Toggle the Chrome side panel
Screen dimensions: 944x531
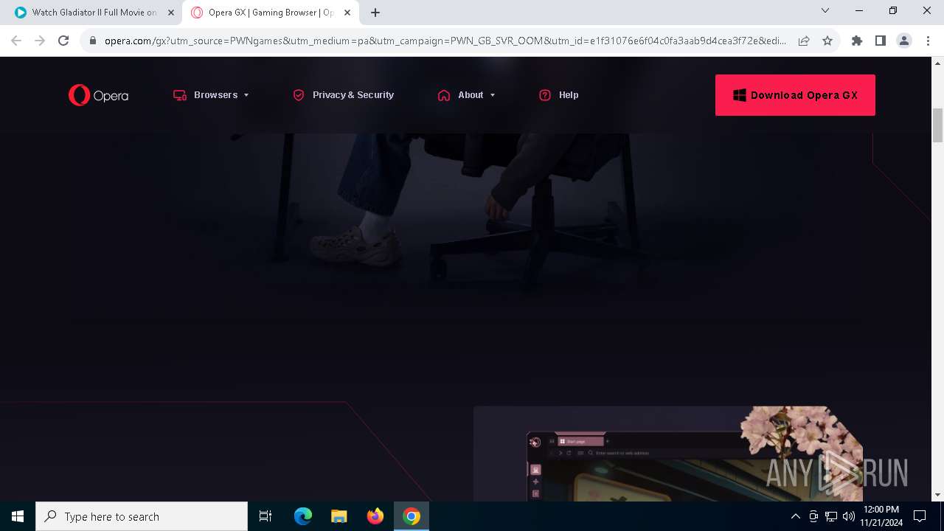881,41
